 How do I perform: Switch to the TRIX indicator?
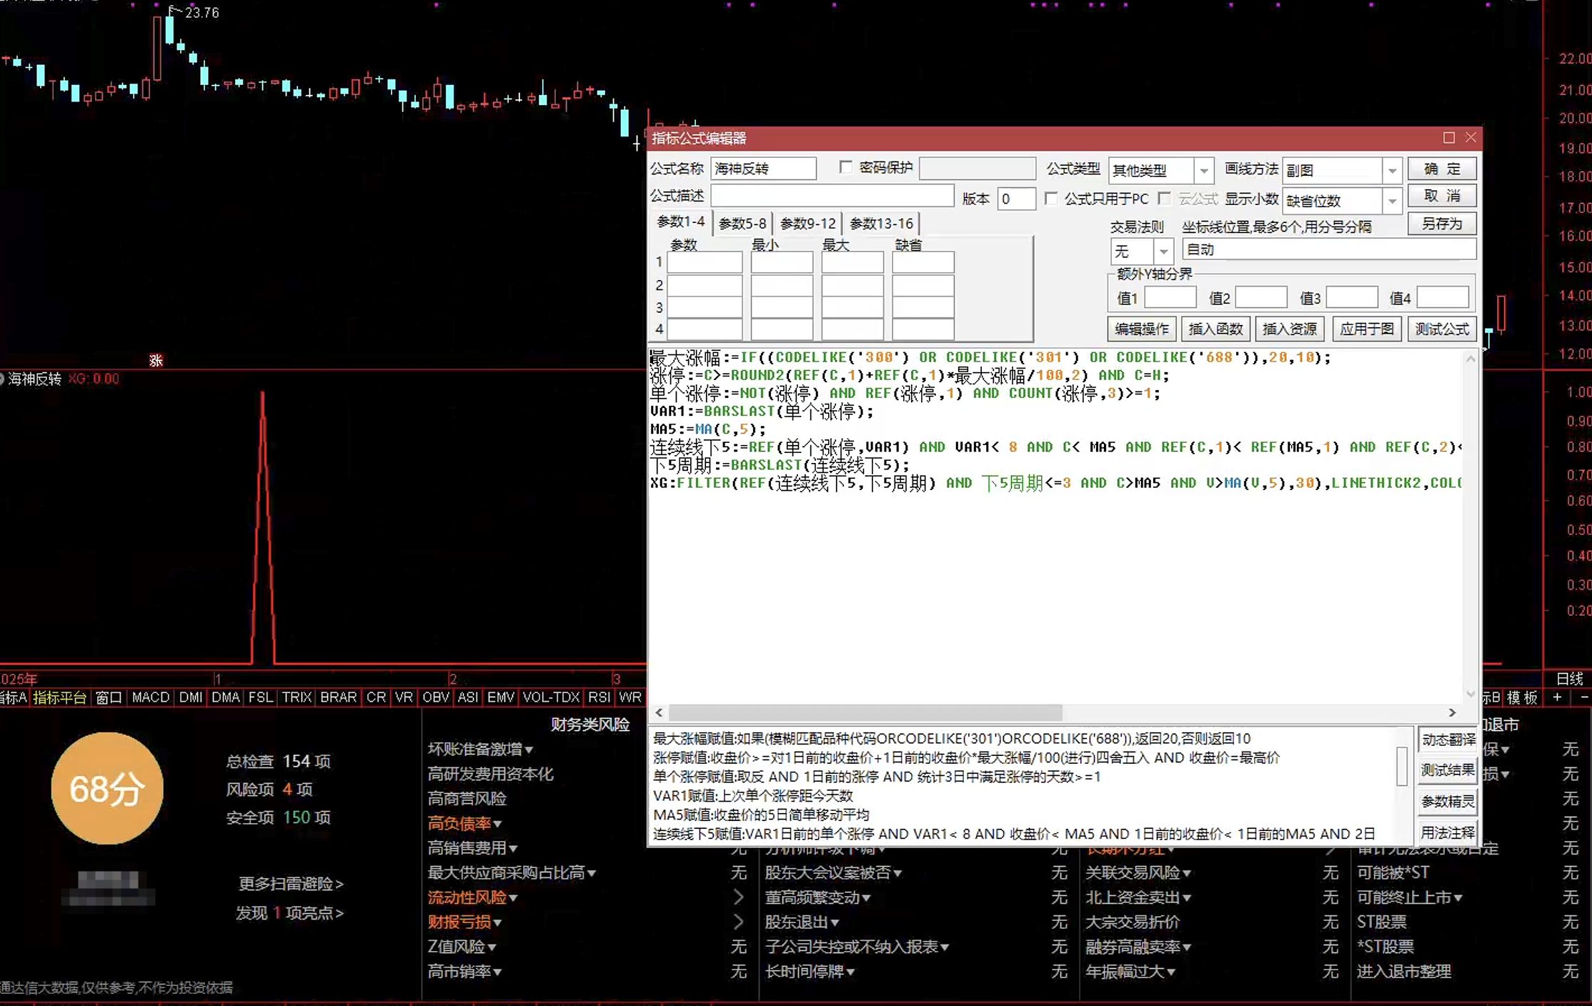(x=297, y=697)
